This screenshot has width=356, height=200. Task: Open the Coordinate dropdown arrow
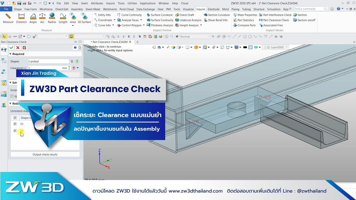click(x=115, y=20)
